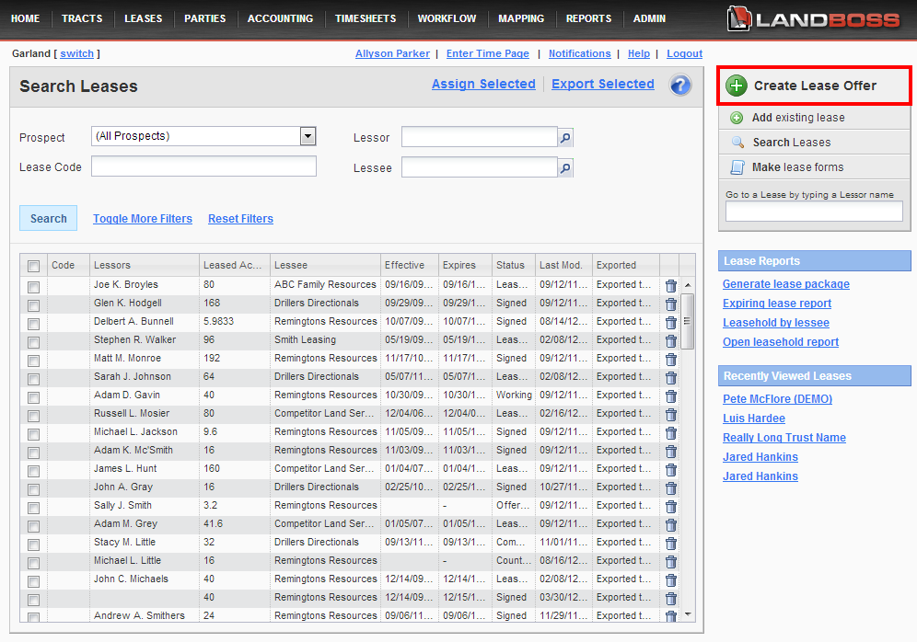Click the Make lease forms document icon
This screenshot has width=917, height=642.
coord(737,167)
